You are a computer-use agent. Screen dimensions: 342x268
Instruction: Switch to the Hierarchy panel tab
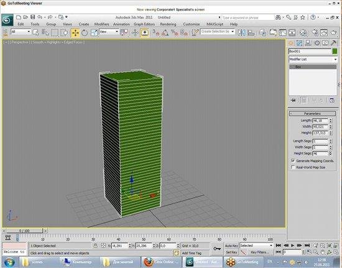click(308, 43)
